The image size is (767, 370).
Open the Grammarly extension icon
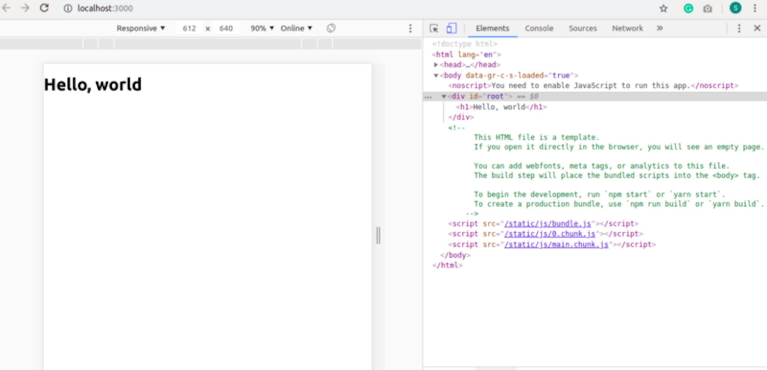688,8
